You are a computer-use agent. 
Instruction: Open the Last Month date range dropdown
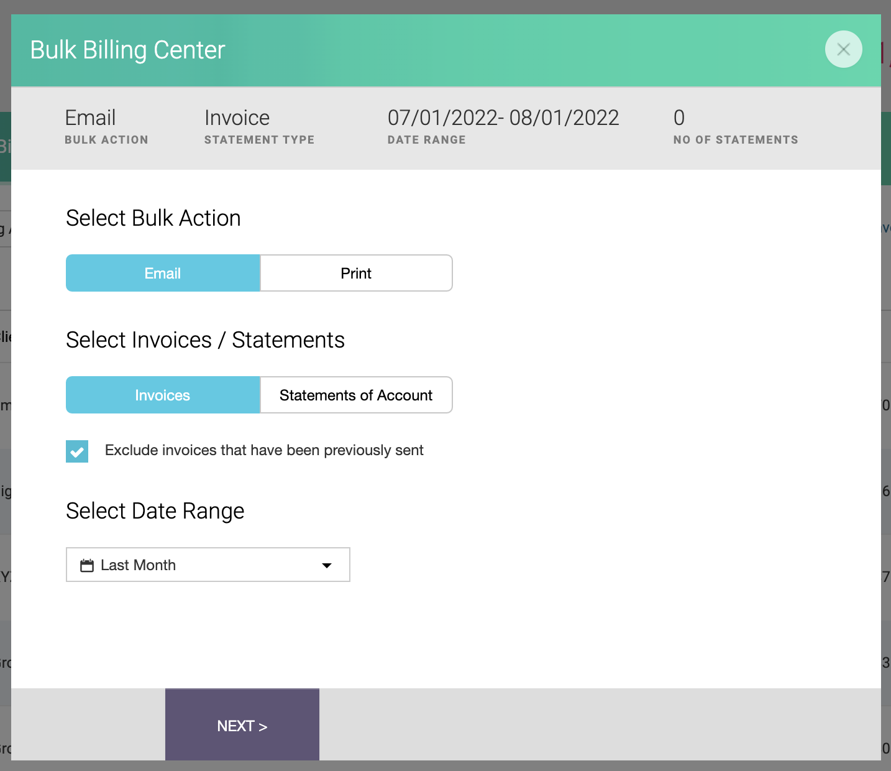[208, 565]
